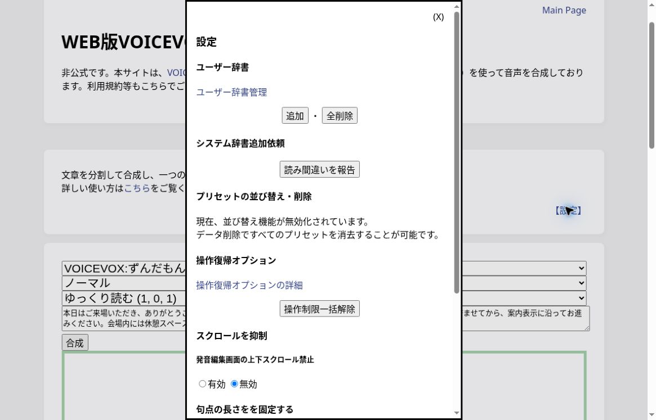Open the 【設定】 link on the page
This screenshot has width=656, height=420.
tap(568, 211)
